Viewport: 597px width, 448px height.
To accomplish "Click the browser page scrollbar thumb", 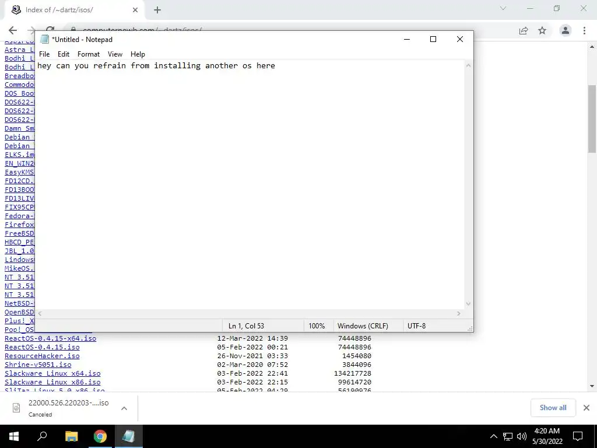I will pos(592,118).
